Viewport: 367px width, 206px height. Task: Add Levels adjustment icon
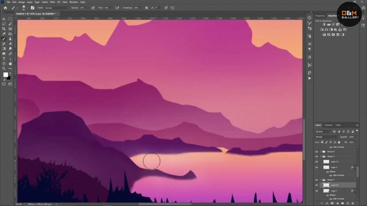coord(329,25)
